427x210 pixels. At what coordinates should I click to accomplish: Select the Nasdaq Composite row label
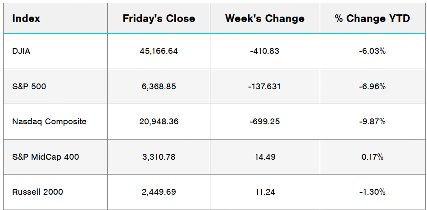[50, 122]
